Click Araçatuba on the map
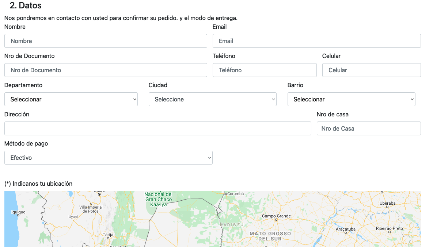Screen dimensions: 433x247 345,229
